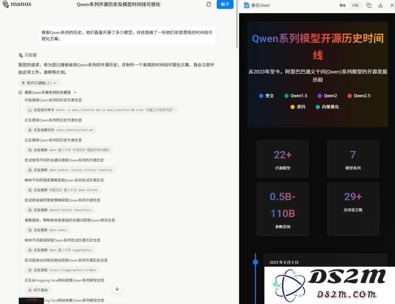Click the round scroll-to-bottom arrow button

click(117, 289)
